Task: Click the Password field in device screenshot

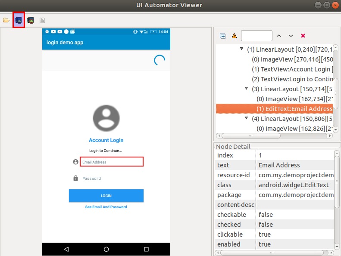Action: tap(112, 178)
